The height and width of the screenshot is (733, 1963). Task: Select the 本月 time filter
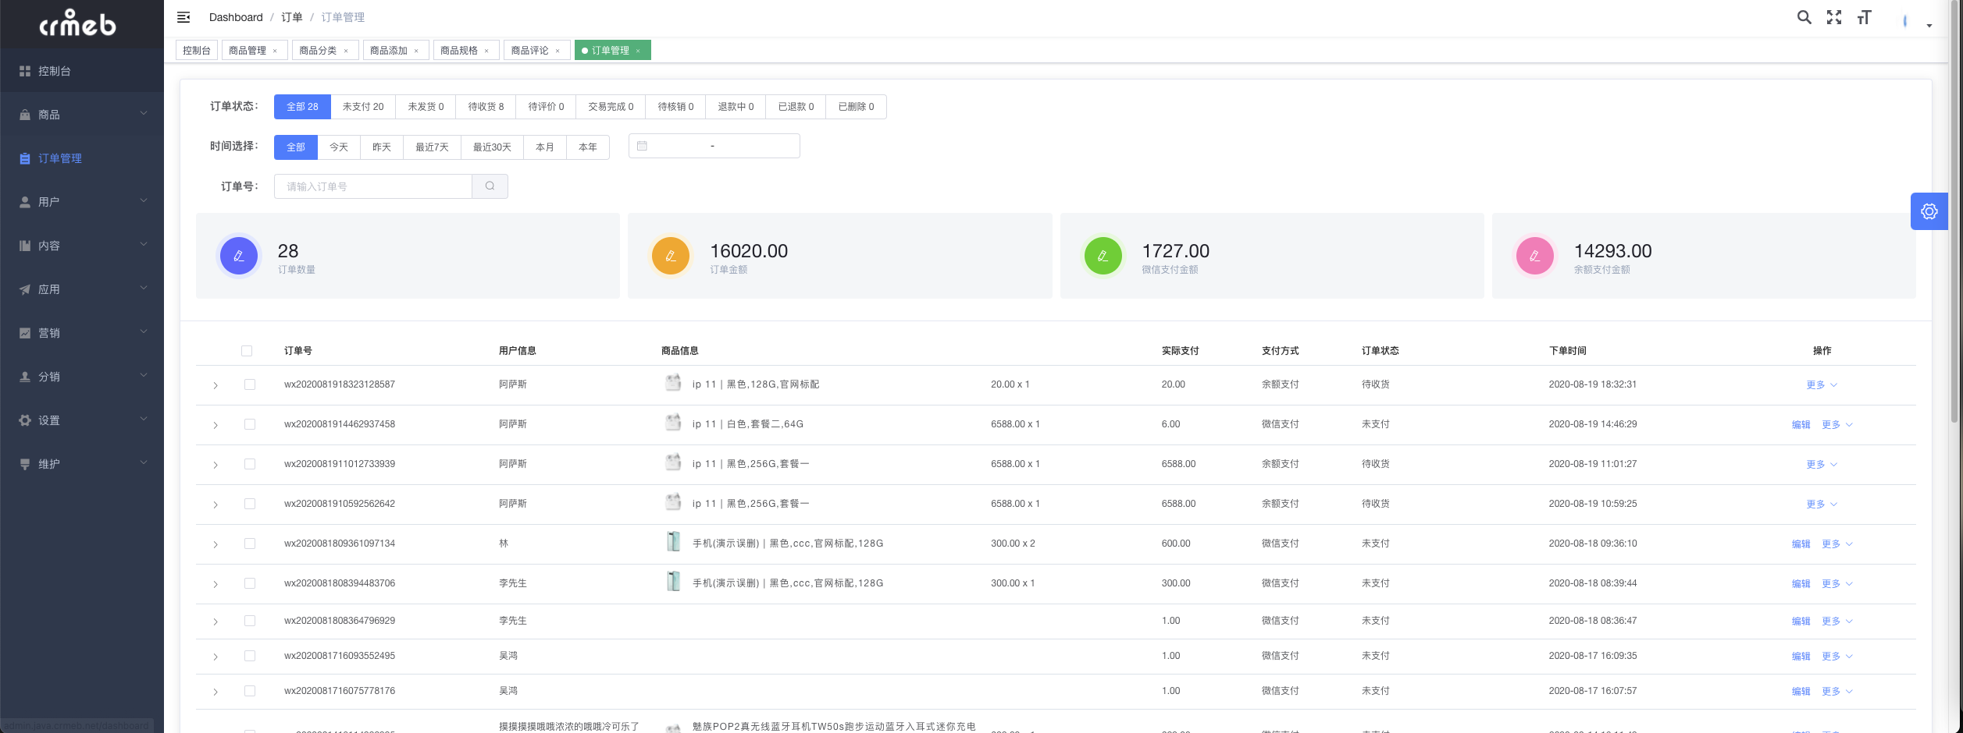[x=545, y=147]
